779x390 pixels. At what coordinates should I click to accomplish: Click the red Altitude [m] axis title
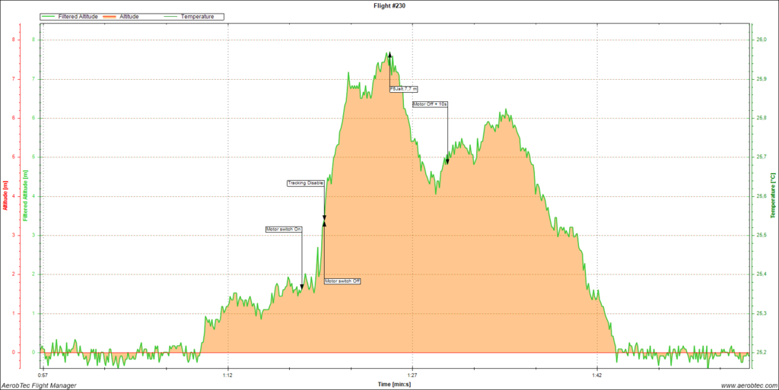[x=5, y=195]
